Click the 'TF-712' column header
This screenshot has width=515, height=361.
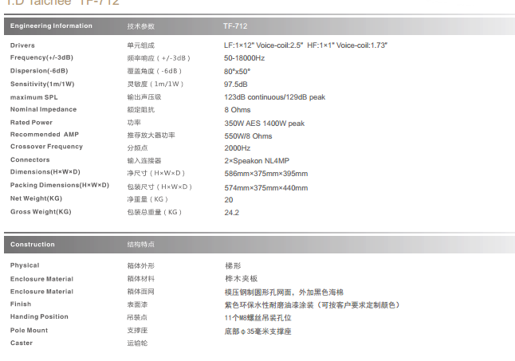(235, 26)
